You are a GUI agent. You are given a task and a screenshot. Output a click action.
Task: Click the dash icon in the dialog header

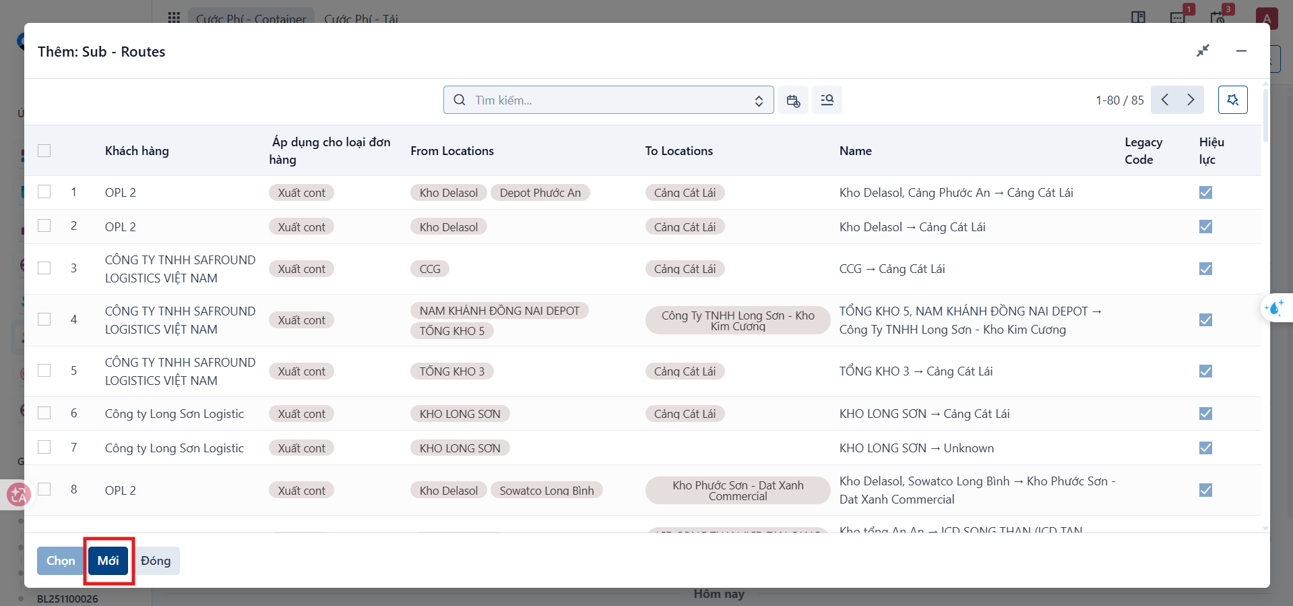pyautogui.click(x=1241, y=51)
